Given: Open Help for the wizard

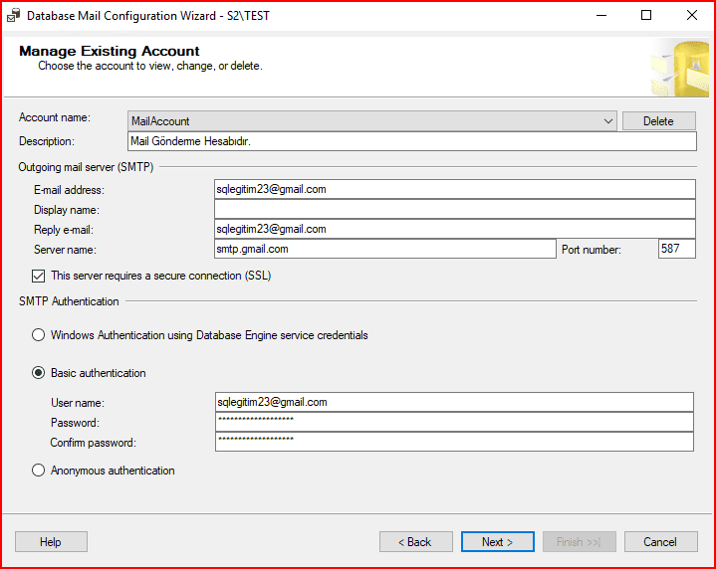Looking at the screenshot, I should point(51,542).
